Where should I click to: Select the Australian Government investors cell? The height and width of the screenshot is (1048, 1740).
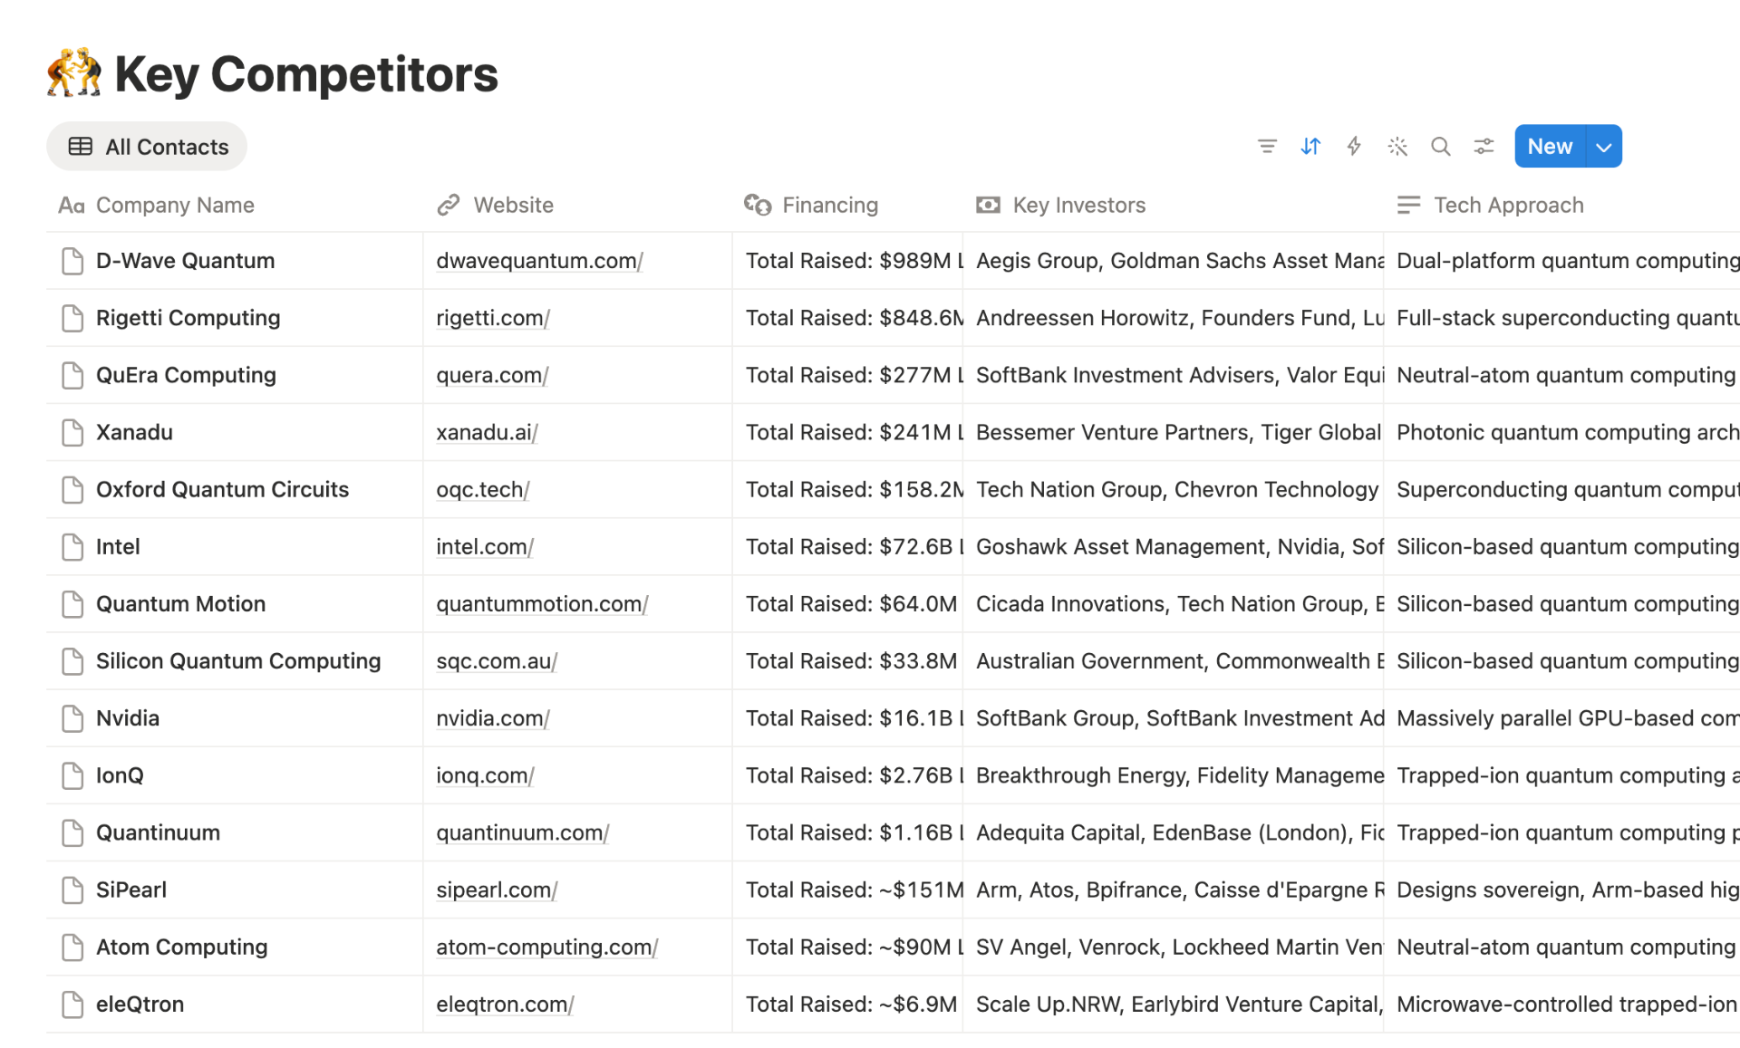click(x=1173, y=661)
